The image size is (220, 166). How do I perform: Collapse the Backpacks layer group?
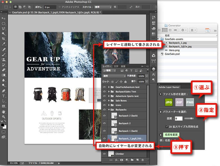[x=109, y=110]
